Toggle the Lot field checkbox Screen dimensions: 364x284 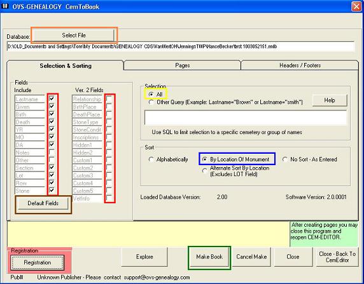tap(52, 175)
